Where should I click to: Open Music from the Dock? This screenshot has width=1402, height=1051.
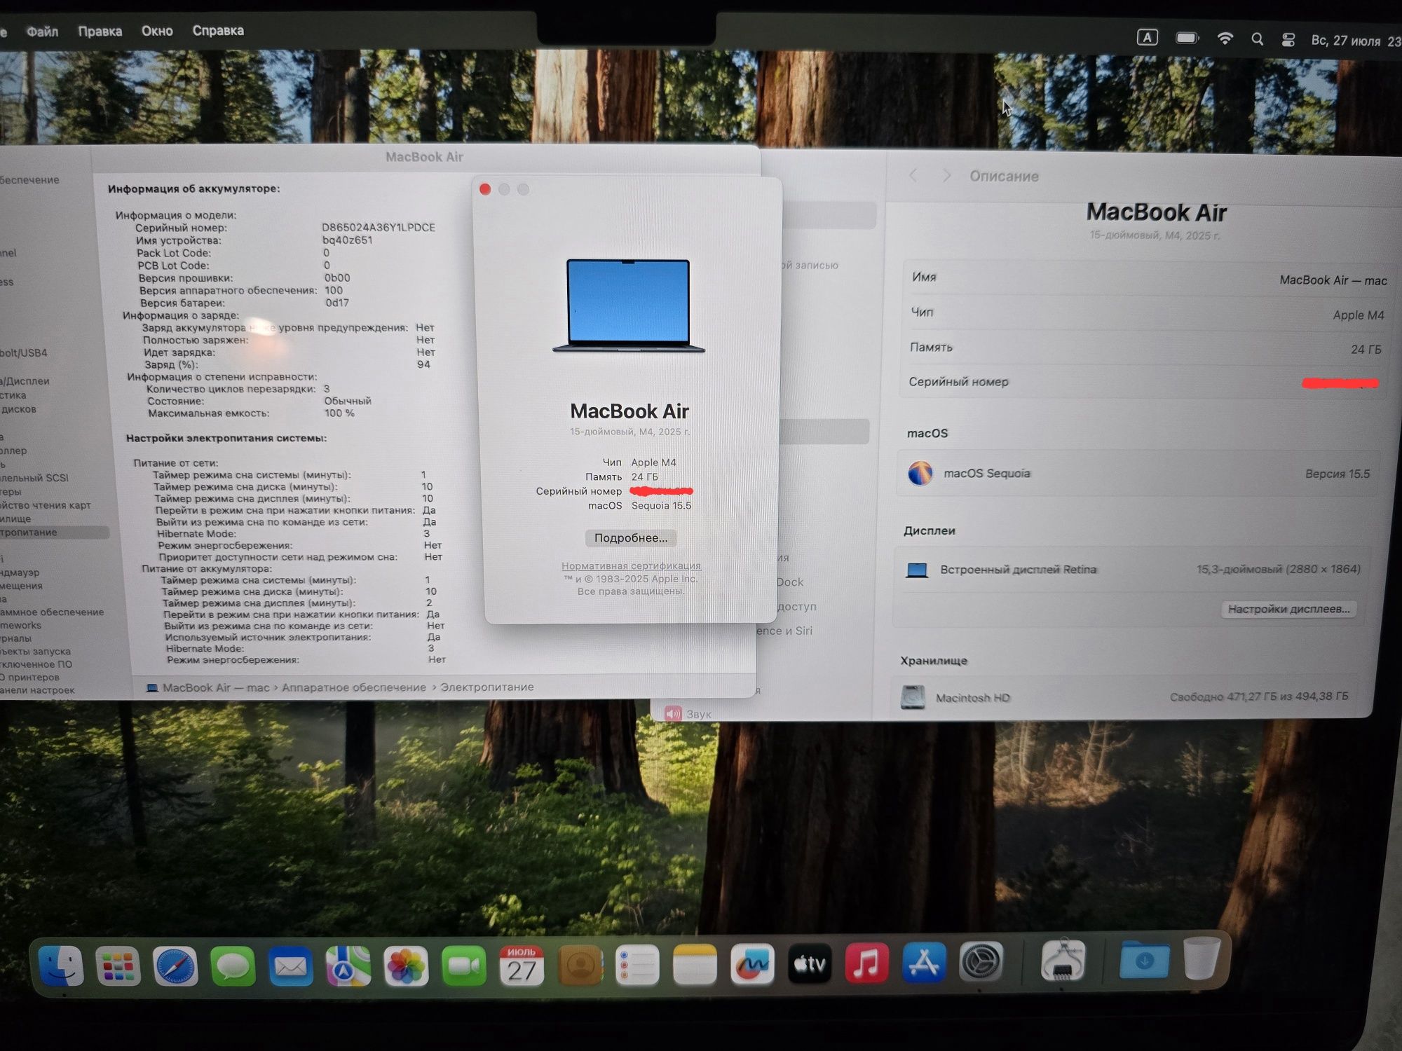tap(866, 963)
